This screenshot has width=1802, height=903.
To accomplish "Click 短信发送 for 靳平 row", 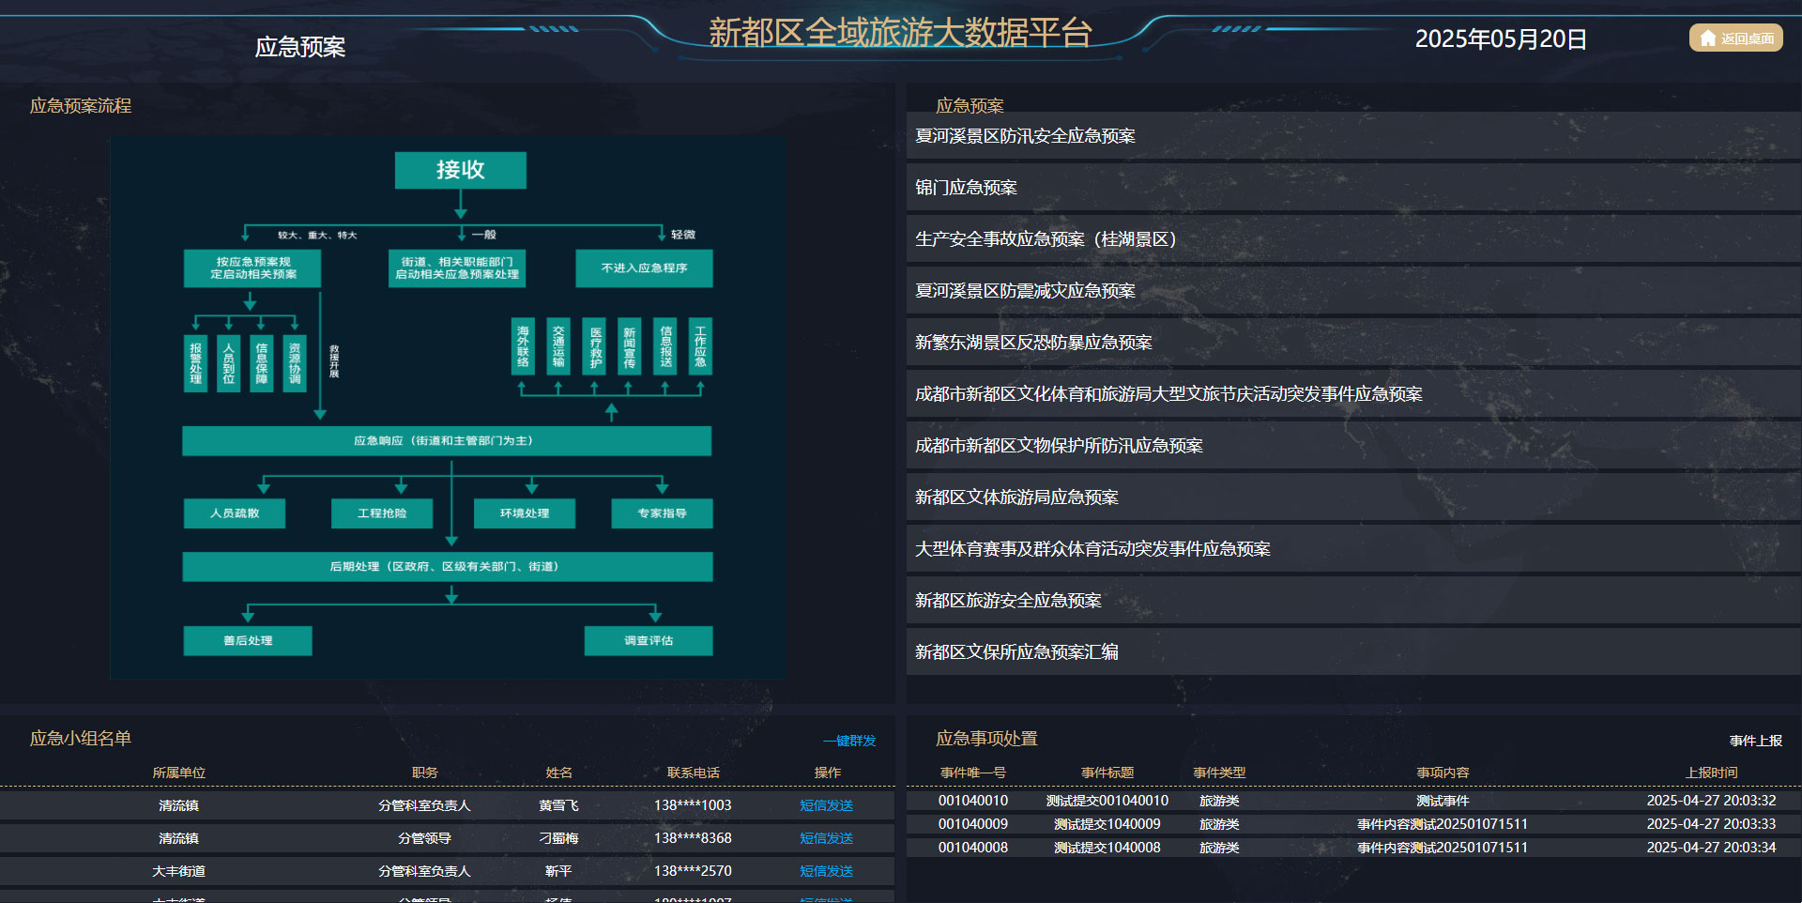I will coord(825,871).
